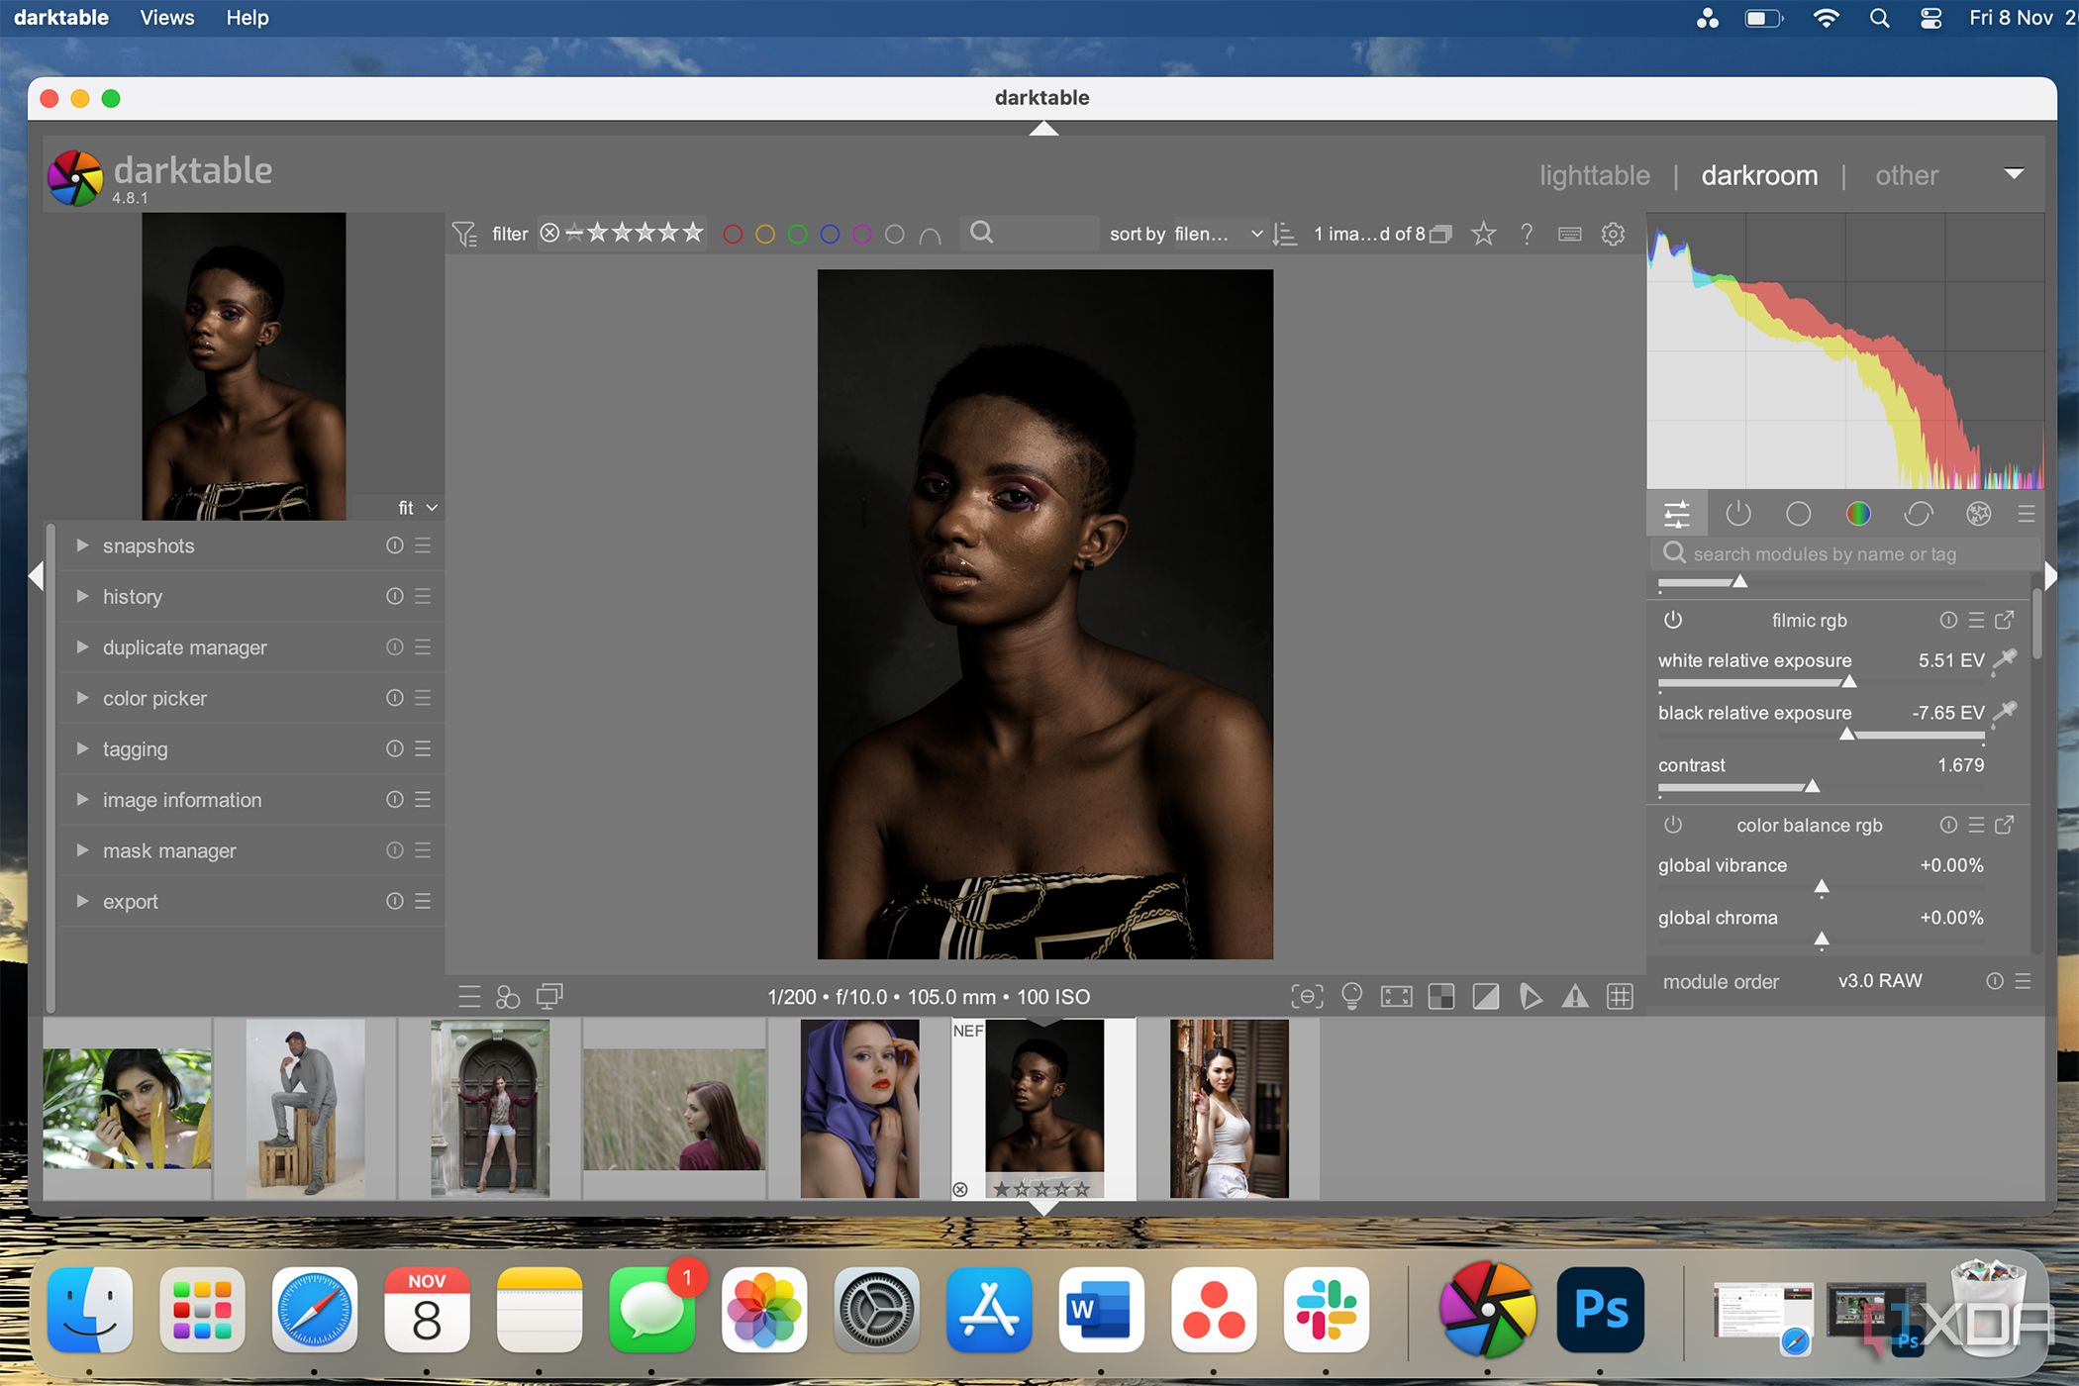Screen dimensions: 2079x1386
Task: Expand the duplicate manager panel
Action: 79,646
